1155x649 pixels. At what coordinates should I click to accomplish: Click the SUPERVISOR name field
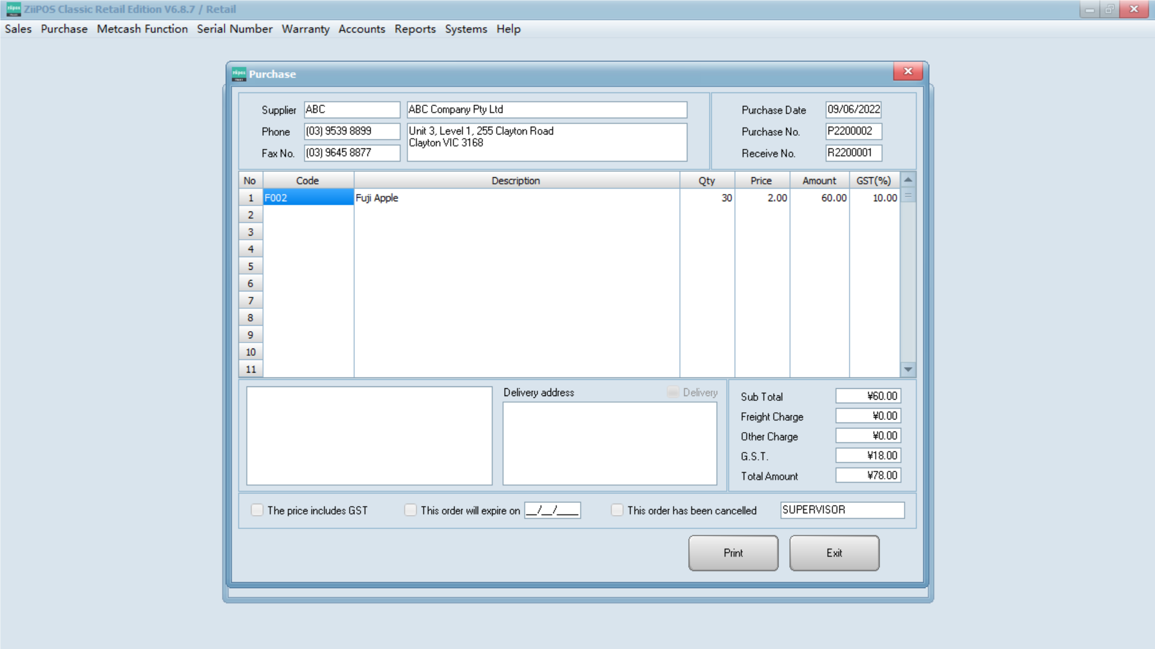842,510
